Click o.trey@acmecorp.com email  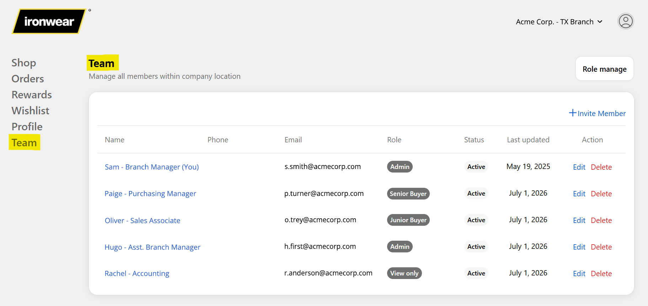[320, 220]
